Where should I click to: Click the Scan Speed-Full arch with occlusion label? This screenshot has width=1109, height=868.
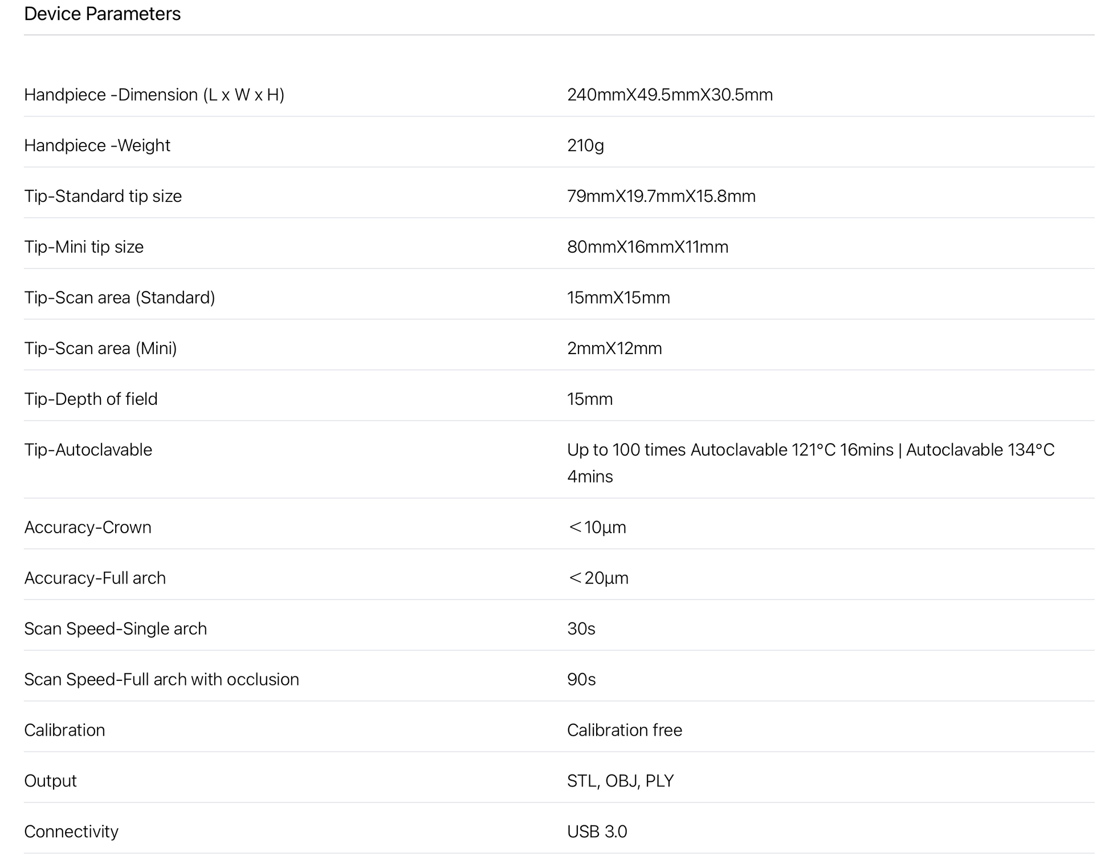(x=161, y=680)
